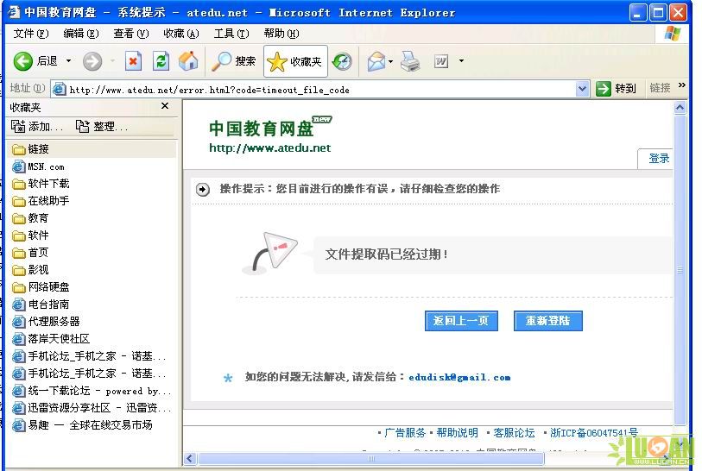This screenshot has height=471, width=702.
Task: Open 查看(V) menu
Action: [130, 34]
